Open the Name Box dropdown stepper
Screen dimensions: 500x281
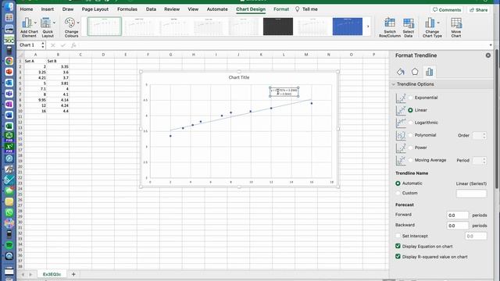pyautogui.click(x=43, y=45)
